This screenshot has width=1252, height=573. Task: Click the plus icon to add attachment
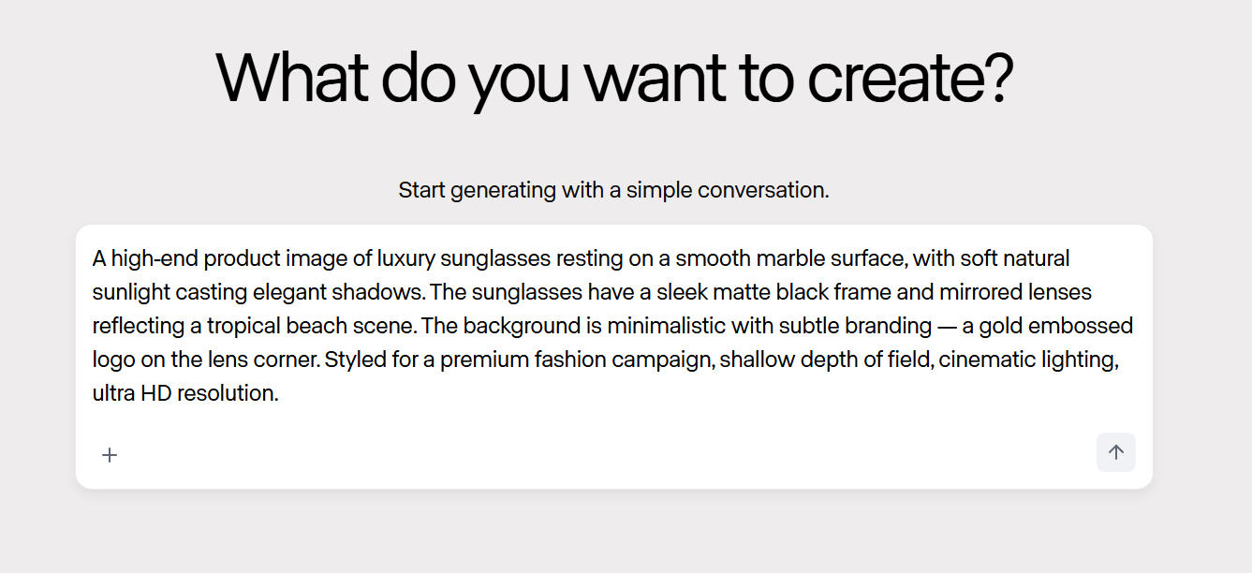110,455
